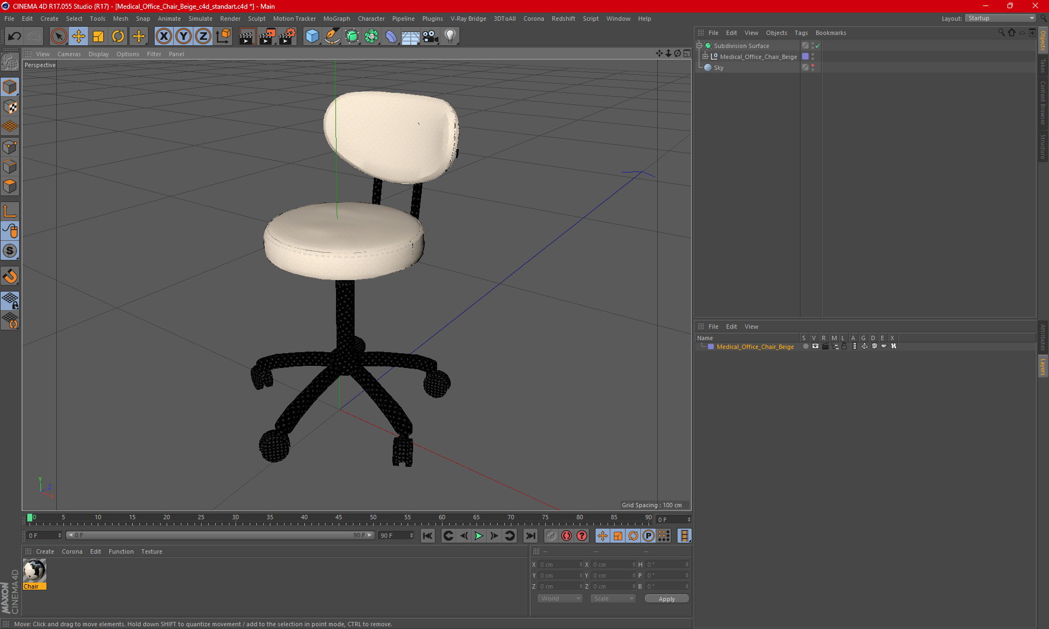Click the X position input field
1049x629 pixels.
(x=561, y=565)
